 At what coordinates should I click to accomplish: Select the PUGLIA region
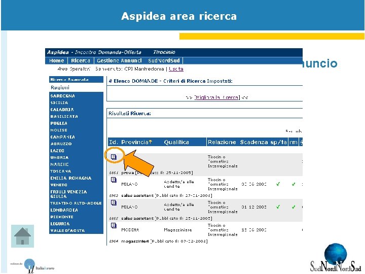[59, 123]
